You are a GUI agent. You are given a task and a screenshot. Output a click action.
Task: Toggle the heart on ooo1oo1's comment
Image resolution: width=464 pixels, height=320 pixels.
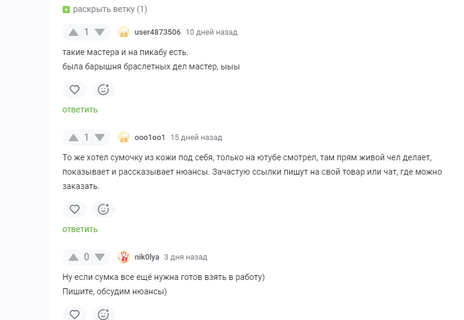pos(75,209)
